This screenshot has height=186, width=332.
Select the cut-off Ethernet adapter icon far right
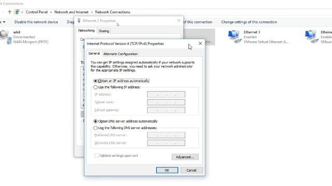coord(312,37)
